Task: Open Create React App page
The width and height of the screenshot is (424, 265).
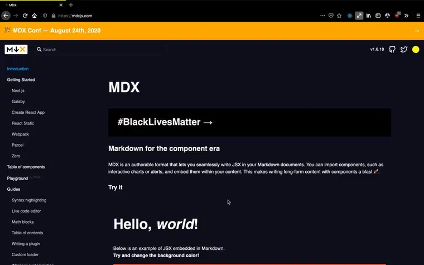Action: 28,112
